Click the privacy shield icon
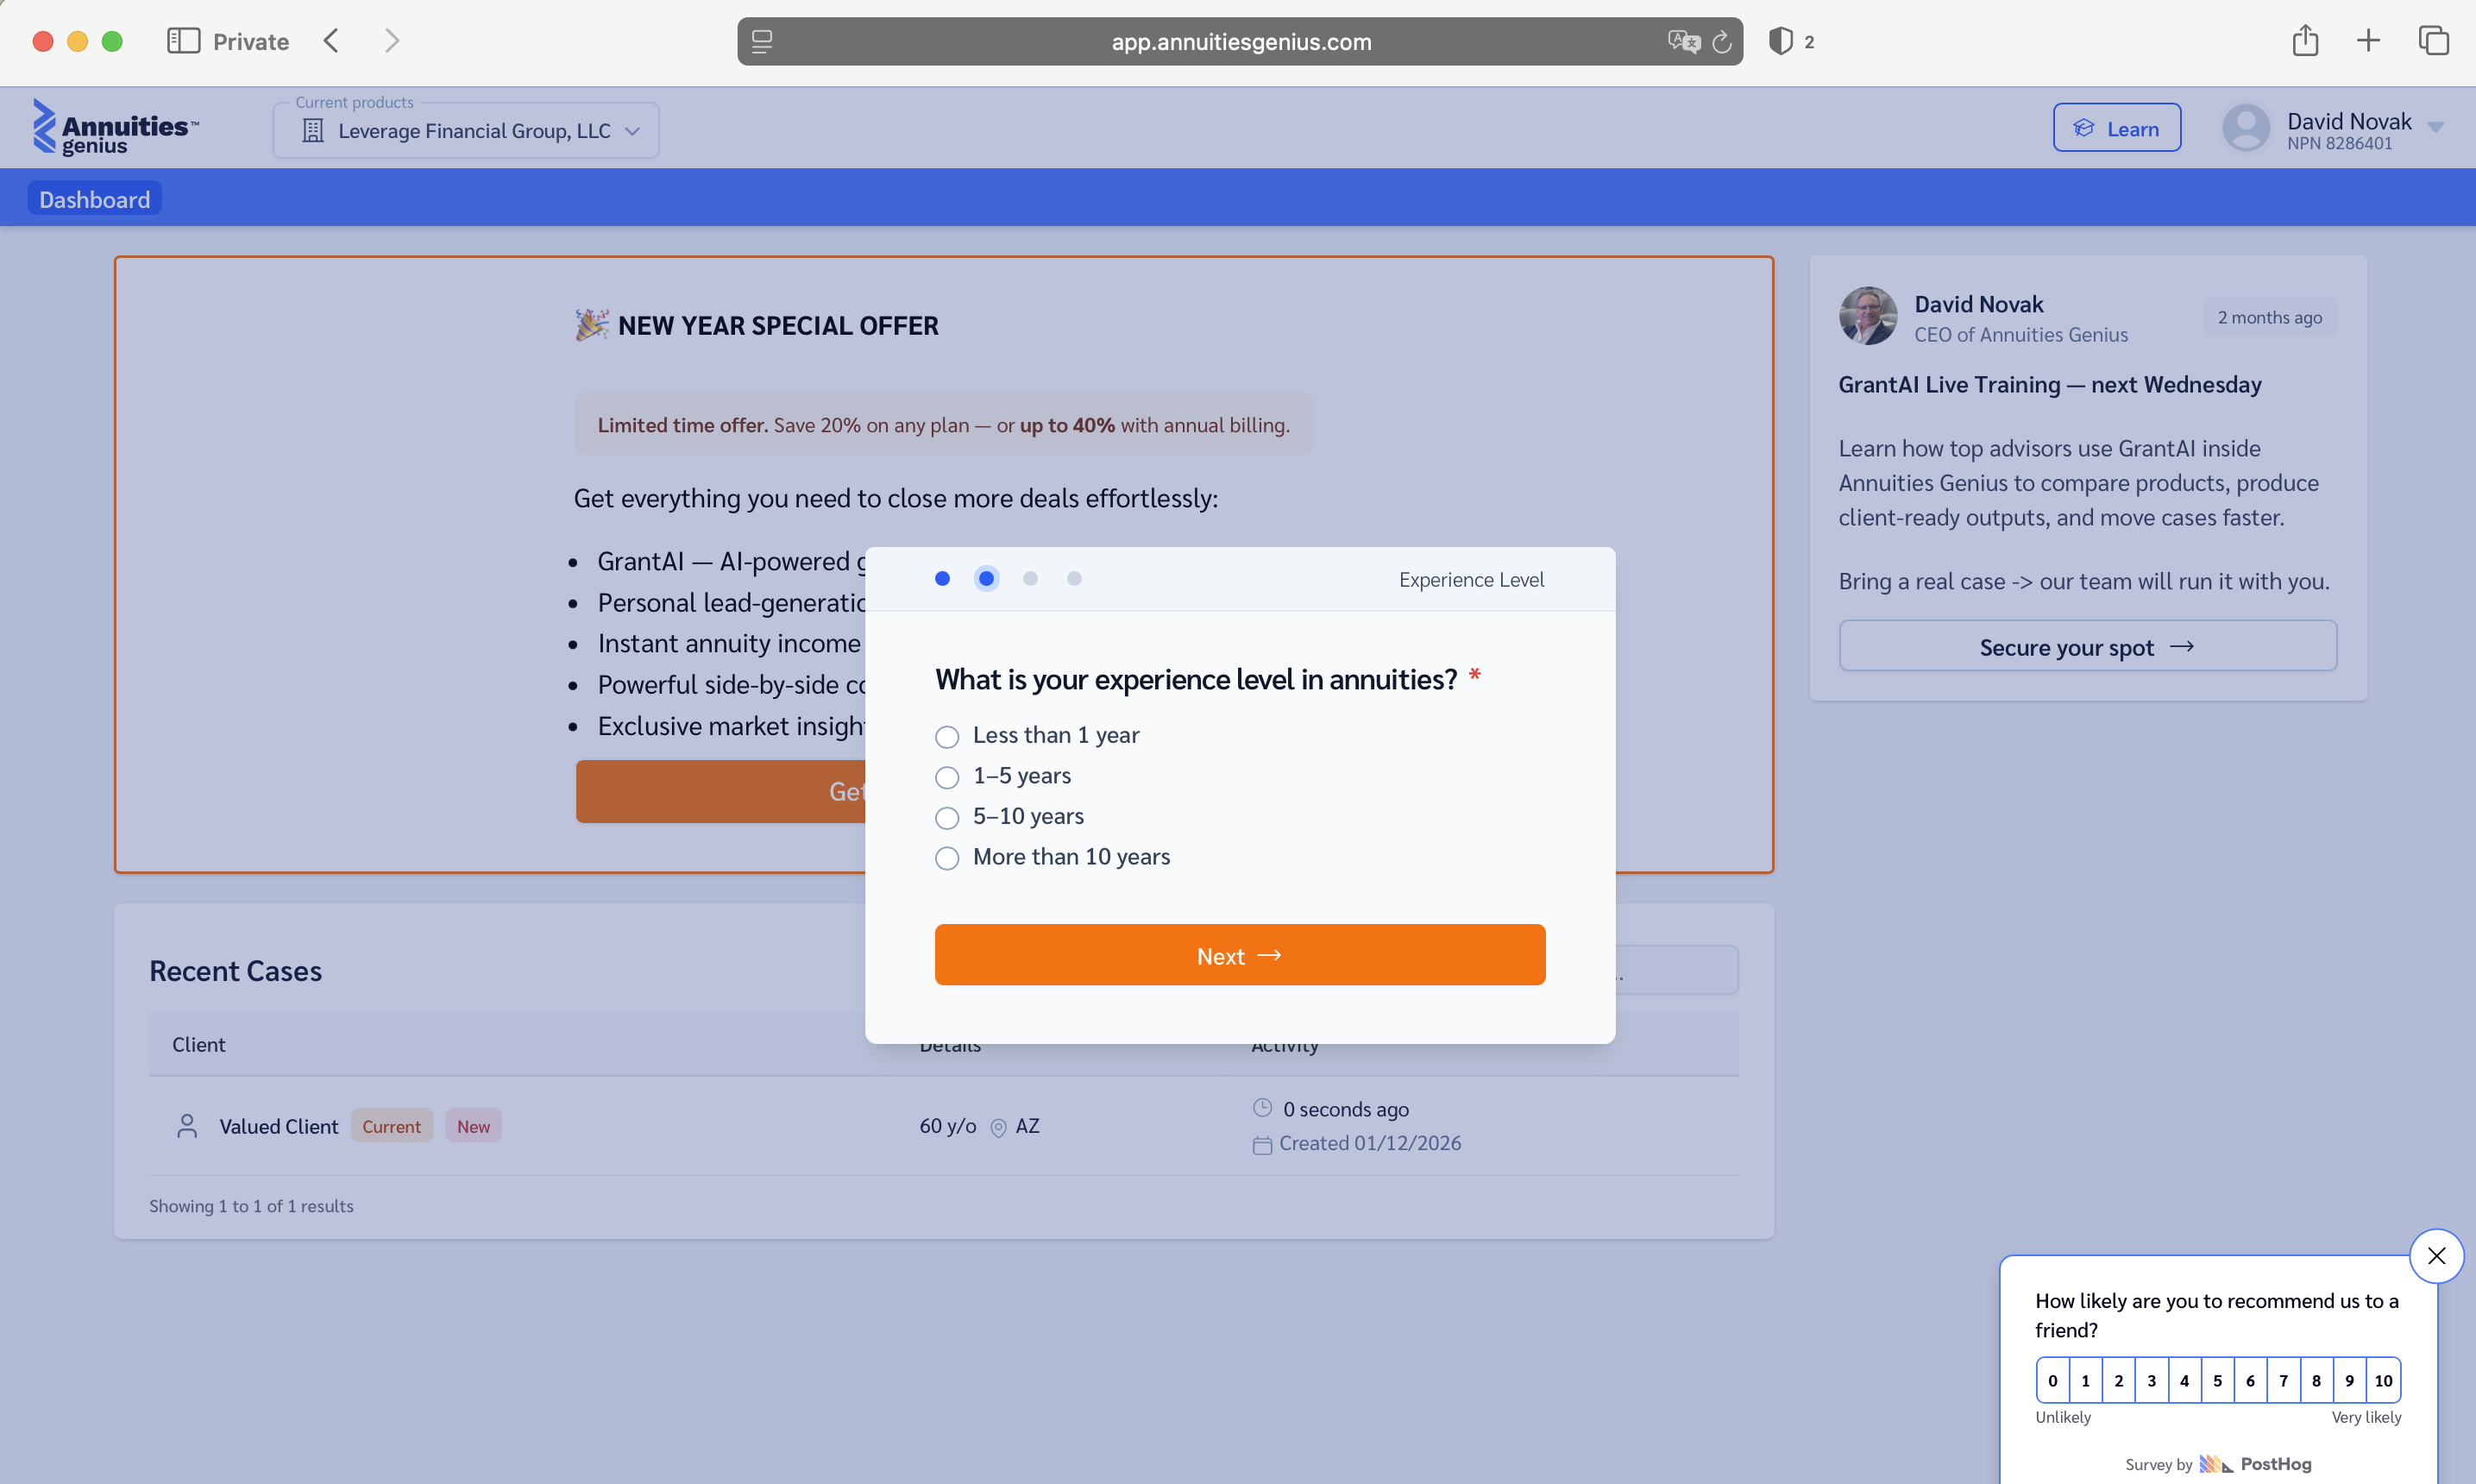This screenshot has width=2476, height=1484. click(1779, 41)
